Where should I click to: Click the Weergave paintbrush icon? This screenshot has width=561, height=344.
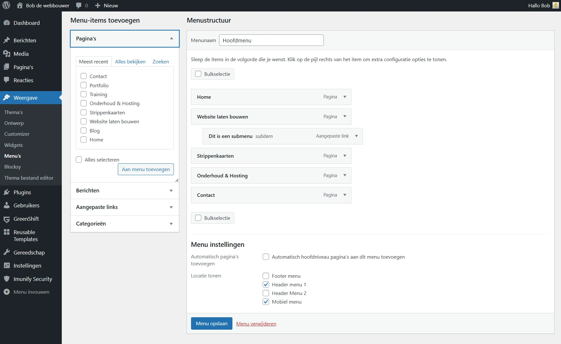click(6, 97)
